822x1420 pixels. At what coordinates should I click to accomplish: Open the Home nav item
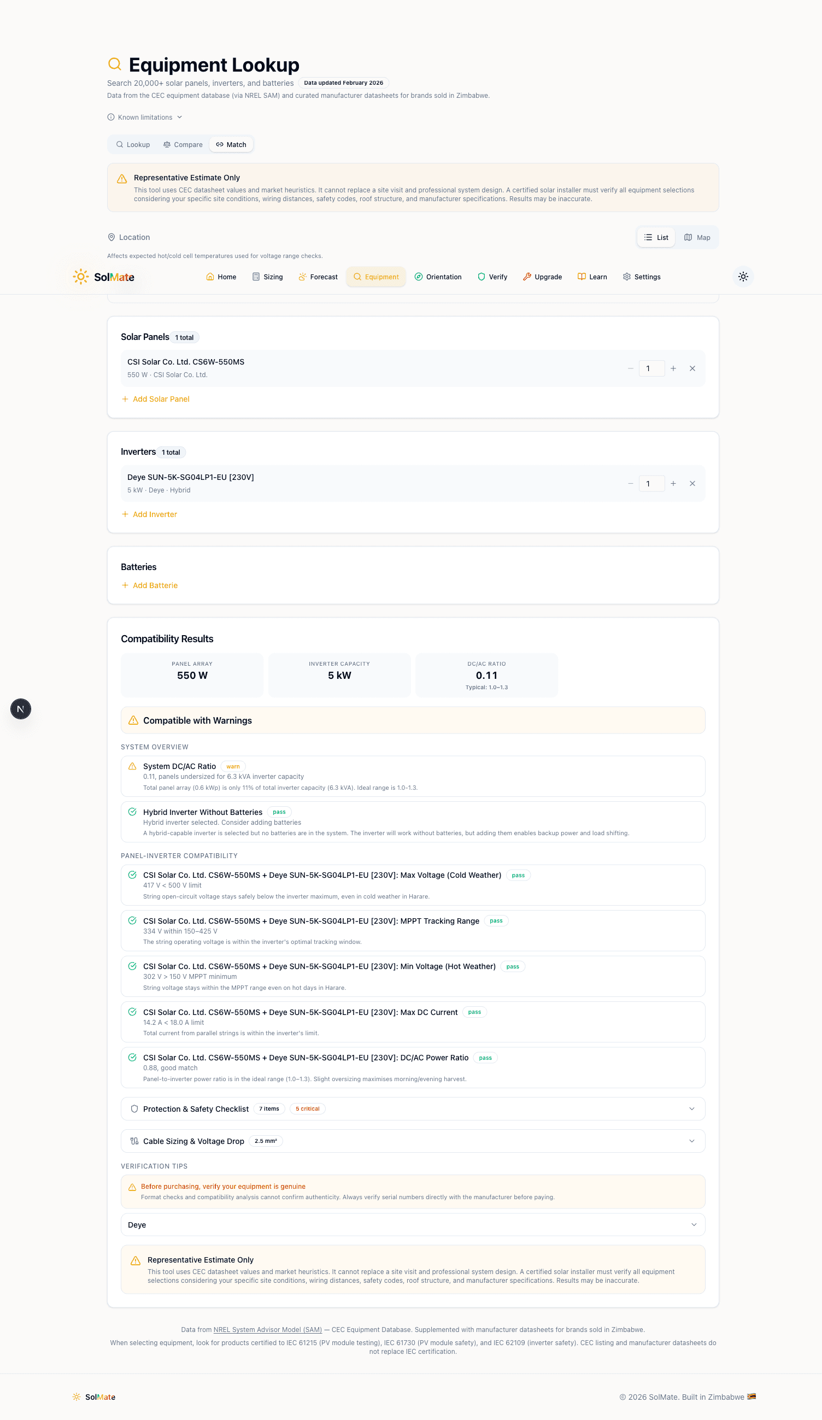(x=221, y=277)
